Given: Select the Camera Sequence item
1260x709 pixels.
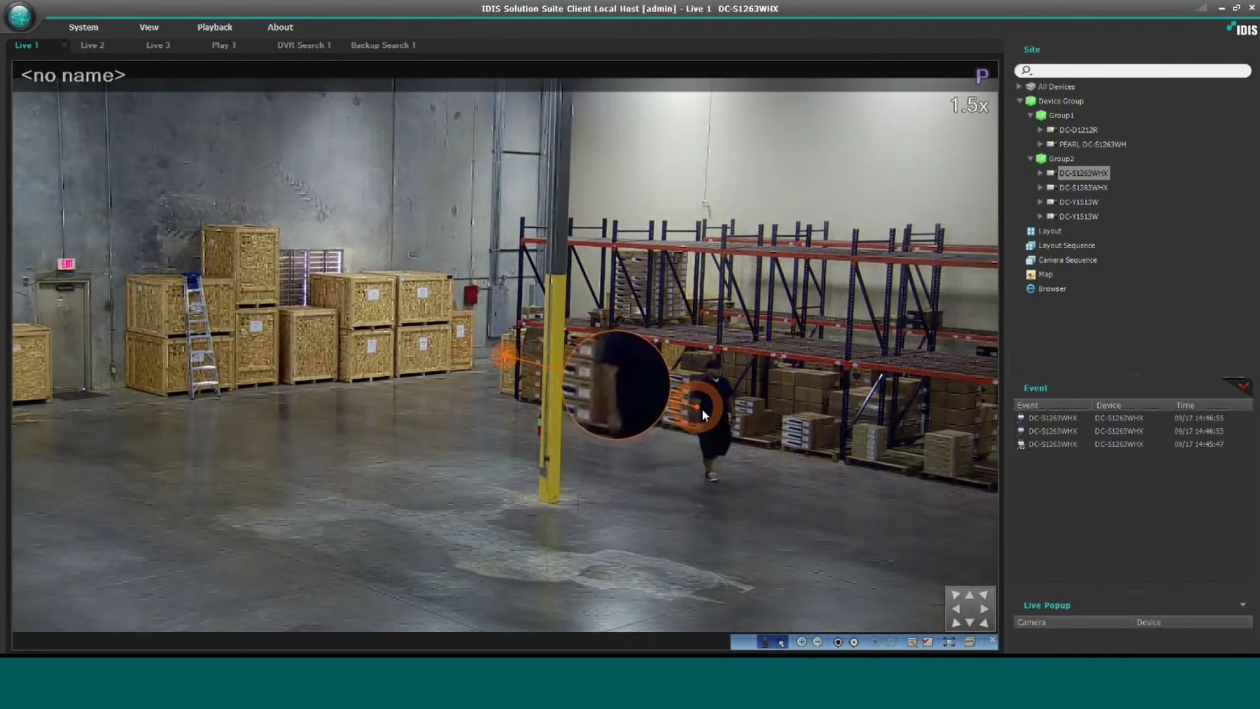Looking at the screenshot, I should pyautogui.click(x=1067, y=260).
